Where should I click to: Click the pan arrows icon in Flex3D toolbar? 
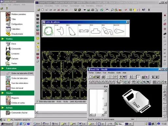click(165, 82)
